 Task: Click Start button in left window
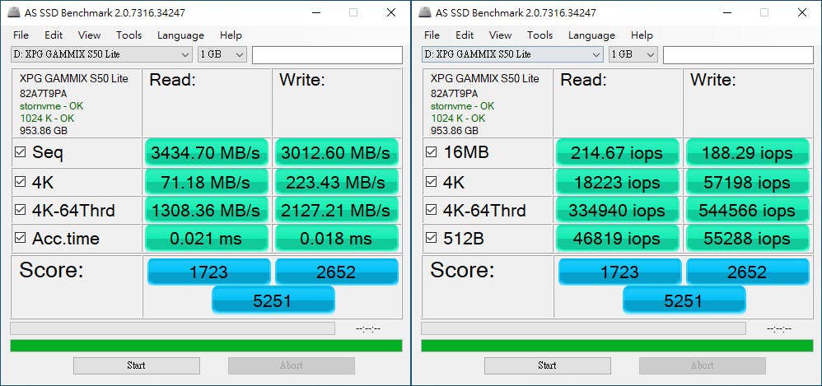tap(136, 365)
